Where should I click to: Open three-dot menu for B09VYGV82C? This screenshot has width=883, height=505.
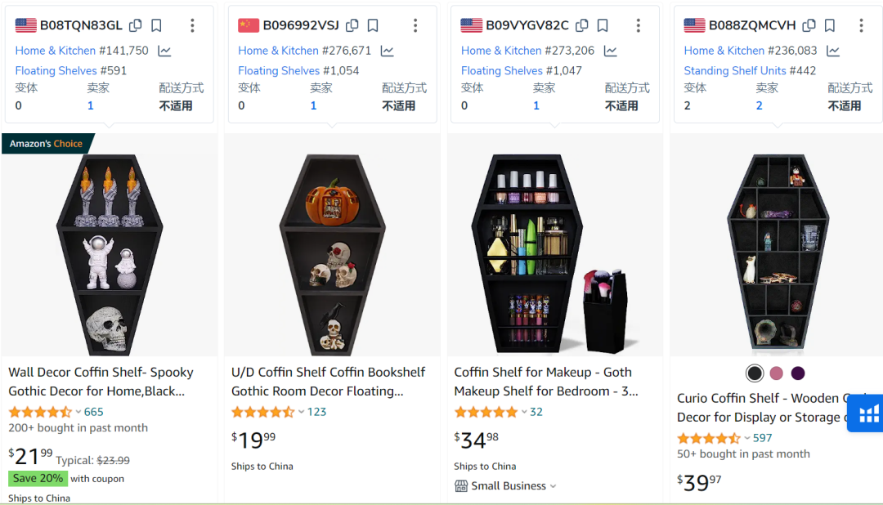pyautogui.click(x=638, y=26)
